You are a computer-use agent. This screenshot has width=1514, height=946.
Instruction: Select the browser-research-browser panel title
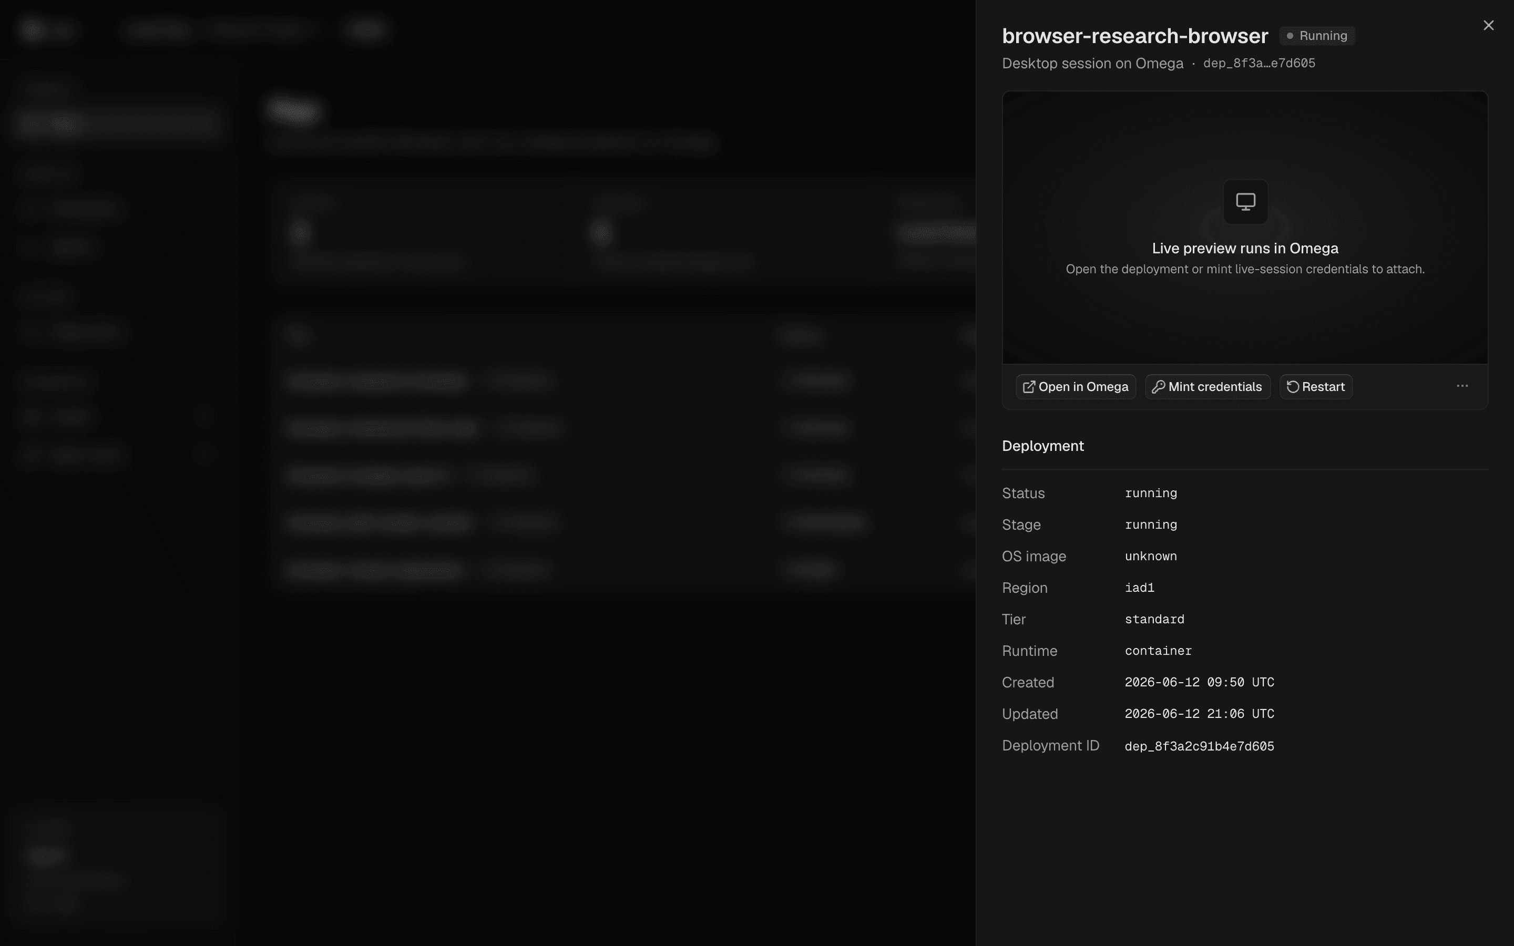pyautogui.click(x=1135, y=36)
